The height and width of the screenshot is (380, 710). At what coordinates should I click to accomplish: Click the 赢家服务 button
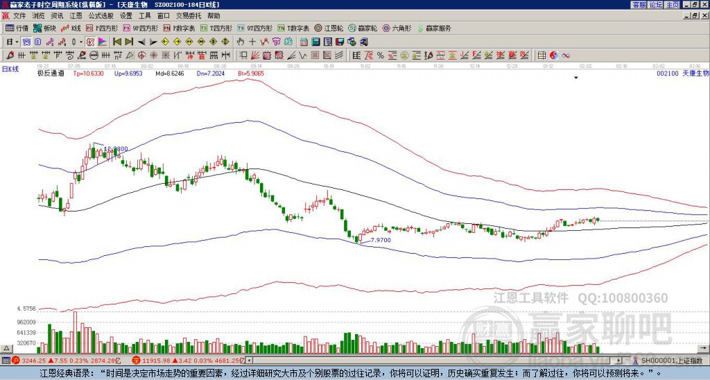[x=434, y=28]
